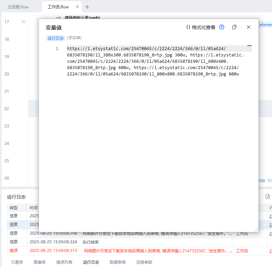The height and width of the screenshot is (267, 272).
Task: Click the red 工作流 link in error row
Action: [x=242, y=251]
